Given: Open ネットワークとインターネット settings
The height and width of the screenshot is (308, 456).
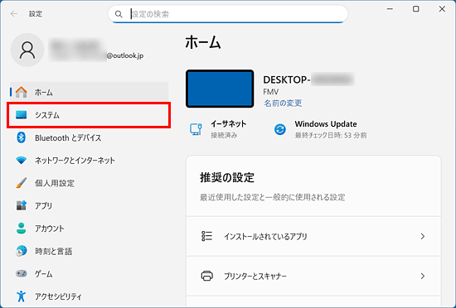Looking at the screenshot, I should tap(90, 161).
